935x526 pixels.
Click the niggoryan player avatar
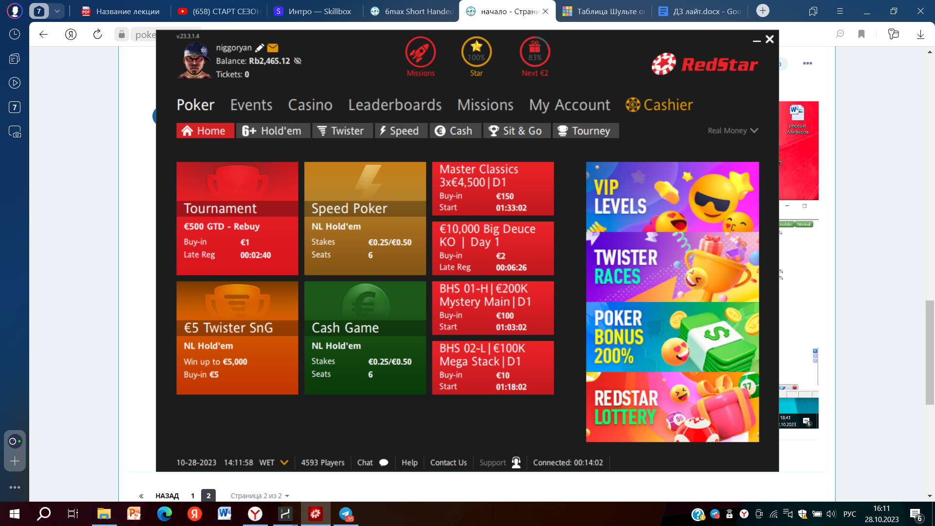[x=195, y=60]
